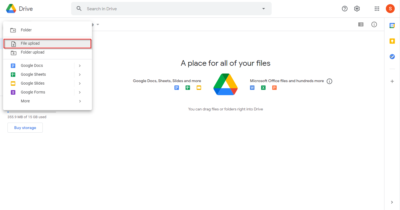Click the yellow Slides icon in menu
Screen dimensions: 400x210
13,84
